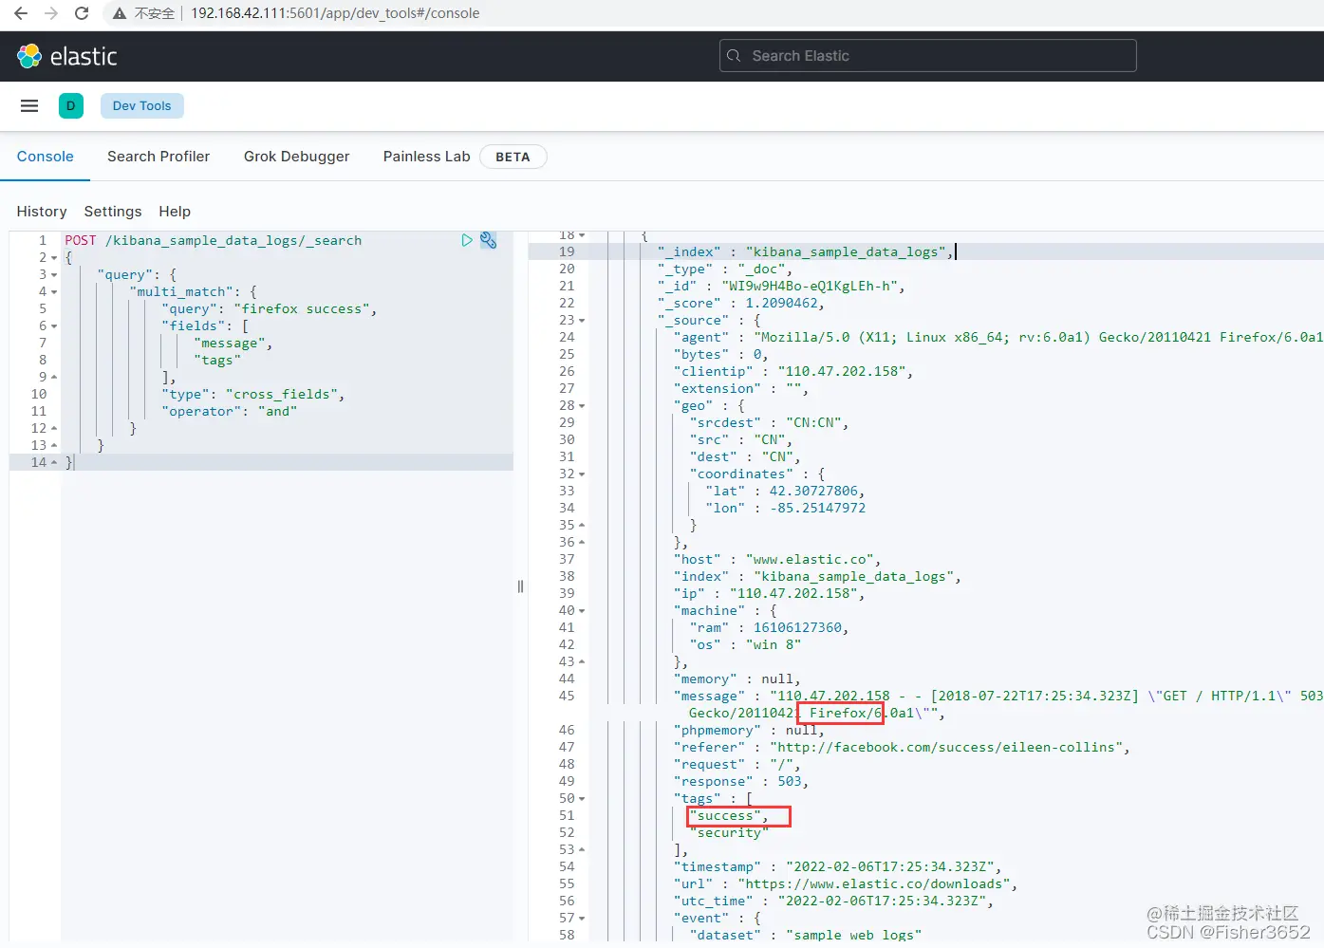The height and width of the screenshot is (948, 1324).
Task: Click the "response" : 503 line
Action: coord(740,782)
